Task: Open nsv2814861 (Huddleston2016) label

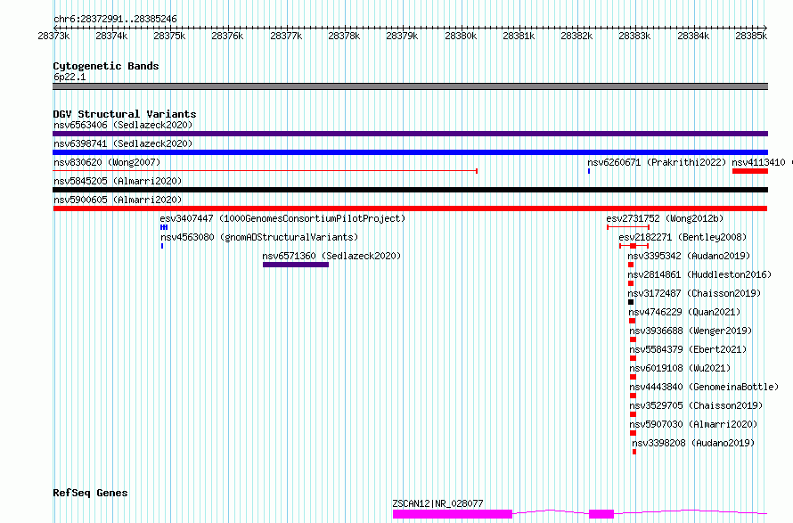Action: (x=699, y=274)
